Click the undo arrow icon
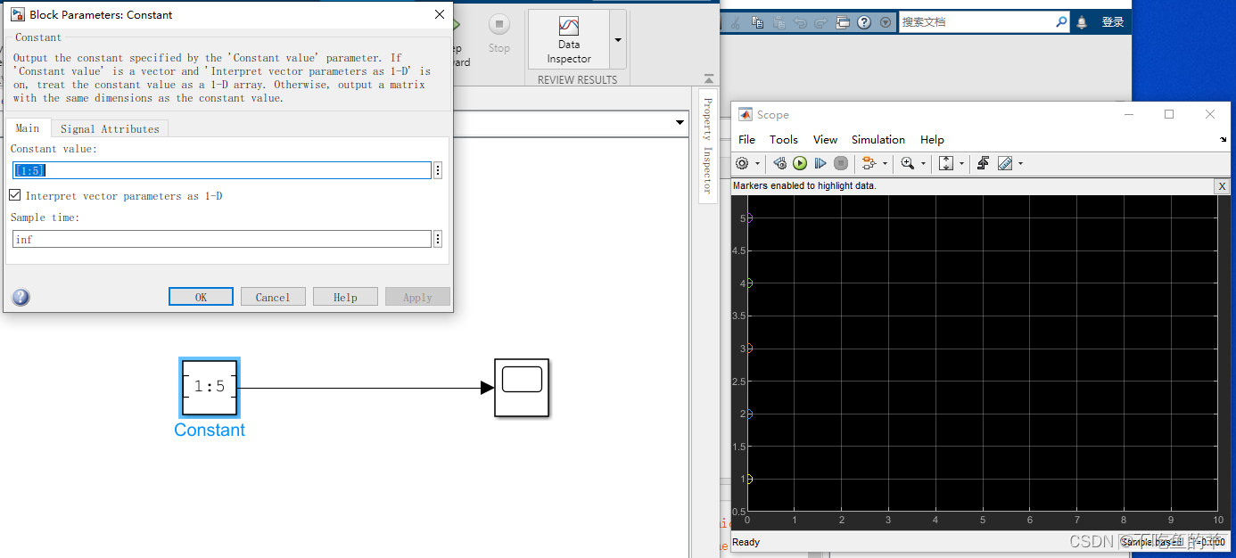 pos(800,22)
